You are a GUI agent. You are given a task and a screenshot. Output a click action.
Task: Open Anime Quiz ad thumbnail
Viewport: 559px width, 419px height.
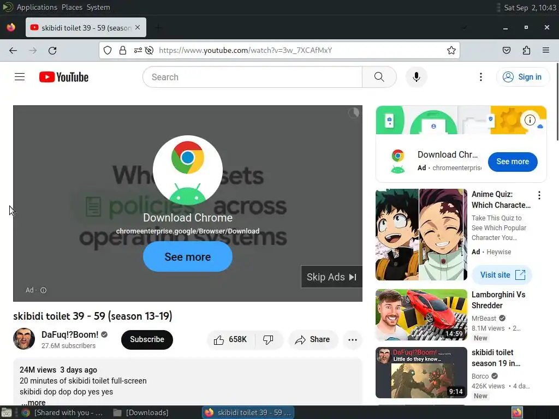click(x=421, y=235)
